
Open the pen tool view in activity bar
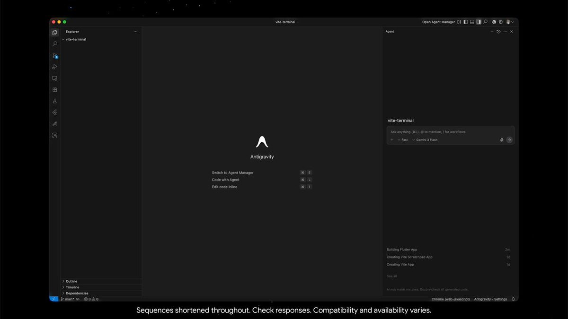[55, 124]
